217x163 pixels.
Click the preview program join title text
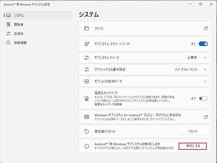pos(138,115)
